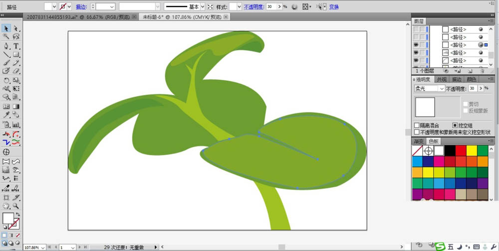Select the Zoom magnifier tool

coord(16,206)
